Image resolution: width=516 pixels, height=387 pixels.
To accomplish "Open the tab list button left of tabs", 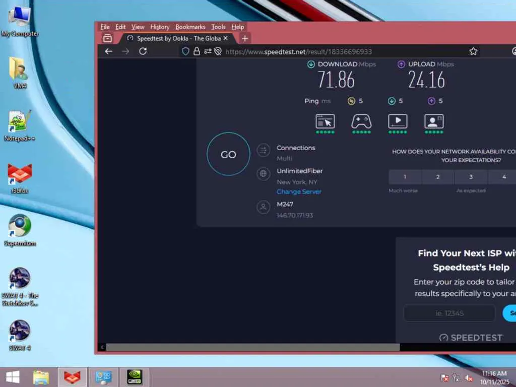I will [108, 38].
